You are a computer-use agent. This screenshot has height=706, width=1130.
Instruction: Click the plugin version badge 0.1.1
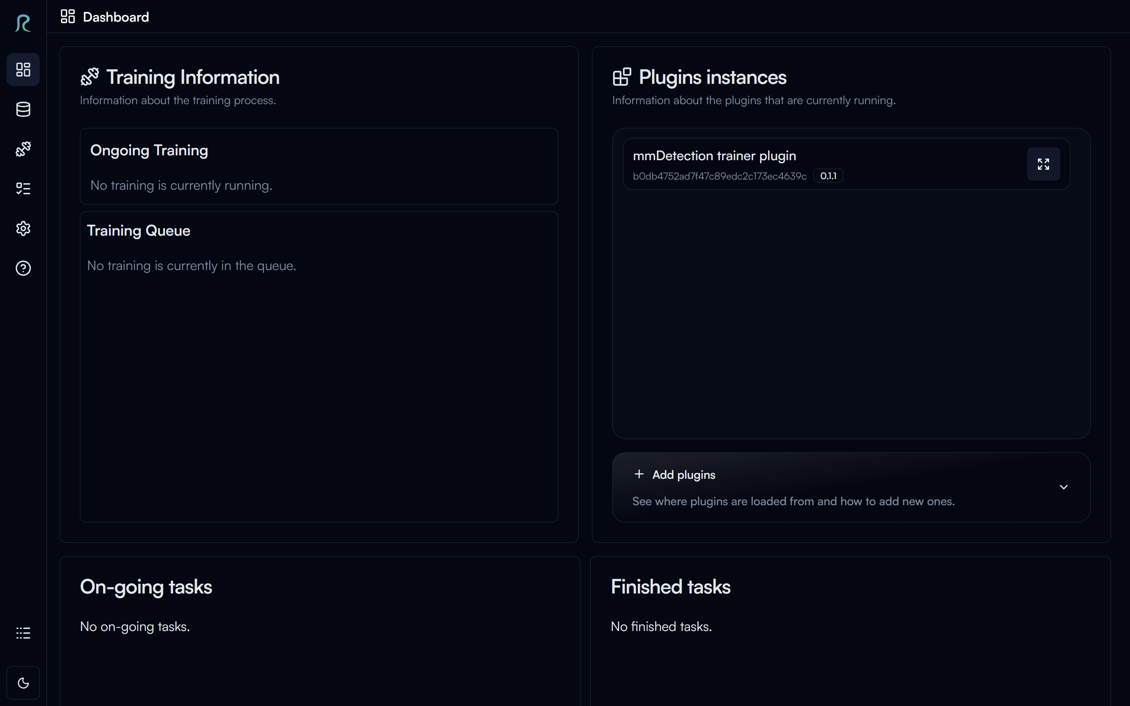click(x=828, y=176)
